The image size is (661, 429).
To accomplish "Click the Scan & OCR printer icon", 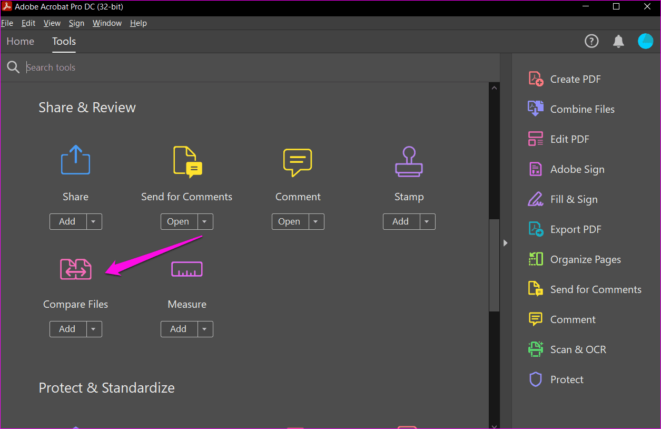I will (x=536, y=349).
